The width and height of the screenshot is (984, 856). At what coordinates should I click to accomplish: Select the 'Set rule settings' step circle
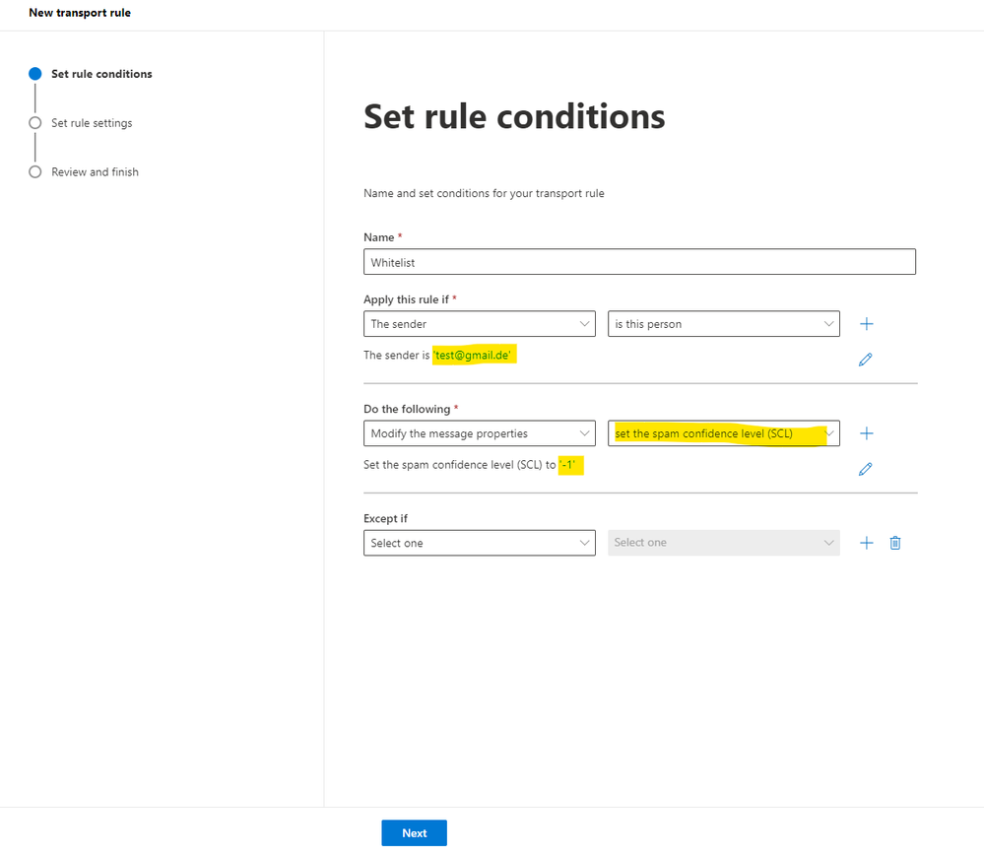[35, 123]
